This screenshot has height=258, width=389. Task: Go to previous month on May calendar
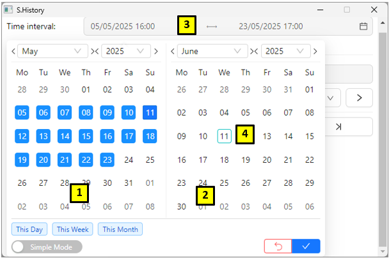click(x=12, y=51)
